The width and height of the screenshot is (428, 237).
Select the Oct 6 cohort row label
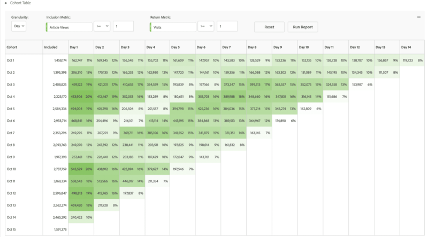(x=11, y=121)
